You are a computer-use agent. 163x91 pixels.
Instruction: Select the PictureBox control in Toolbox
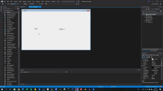pos(9,83)
